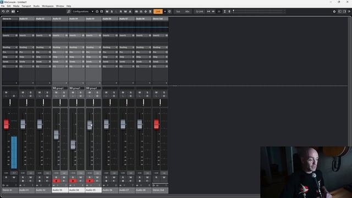
Task: Toggle Read automation R on Audio 07
Action: [x=123, y=177]
